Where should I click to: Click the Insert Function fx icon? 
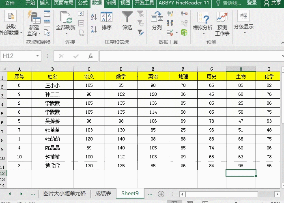(x=90, y=56)
